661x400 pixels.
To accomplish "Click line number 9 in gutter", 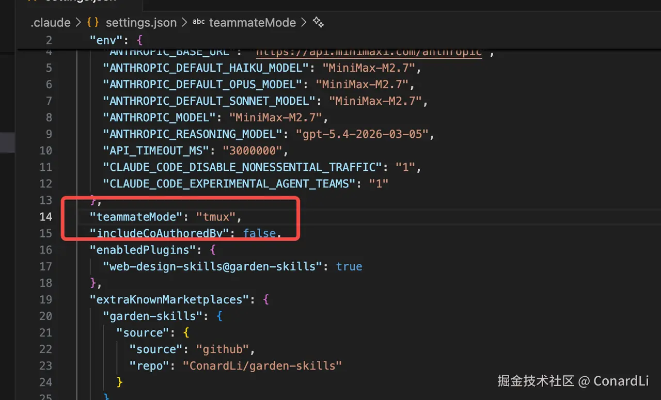I will click(x=49, y=134).
